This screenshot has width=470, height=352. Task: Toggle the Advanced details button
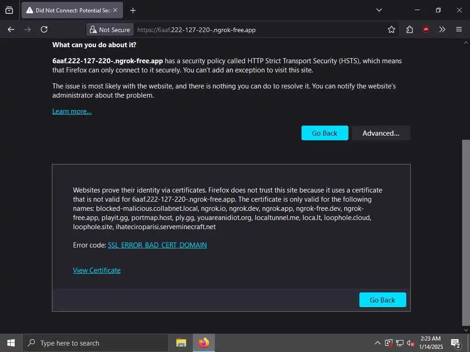(380, 133)
